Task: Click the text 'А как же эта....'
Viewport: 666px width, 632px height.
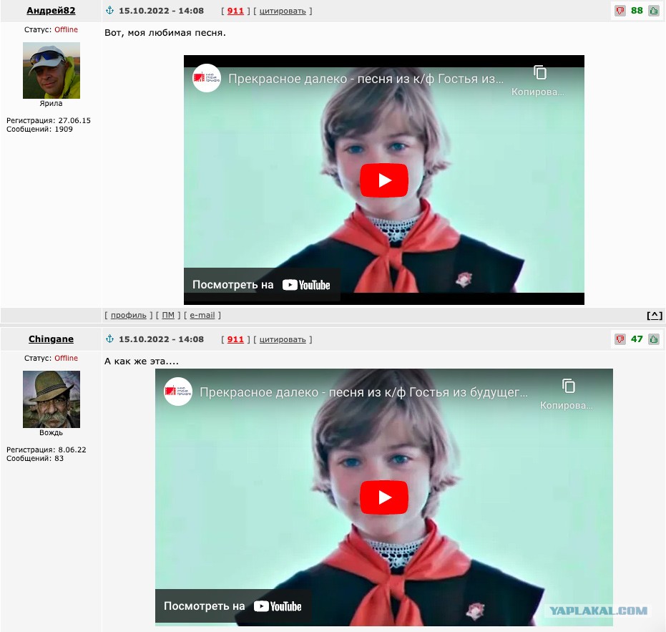Action: click(x=142, y=361)
